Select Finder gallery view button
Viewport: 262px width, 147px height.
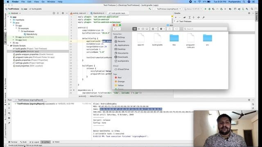pyautogui.click(x=147, y=29)
